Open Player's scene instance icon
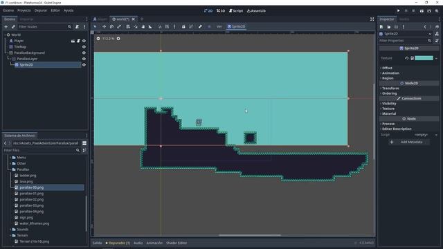The width and height of the screenshot is (443, 249). pyautogui.click(x=73, y=41)
